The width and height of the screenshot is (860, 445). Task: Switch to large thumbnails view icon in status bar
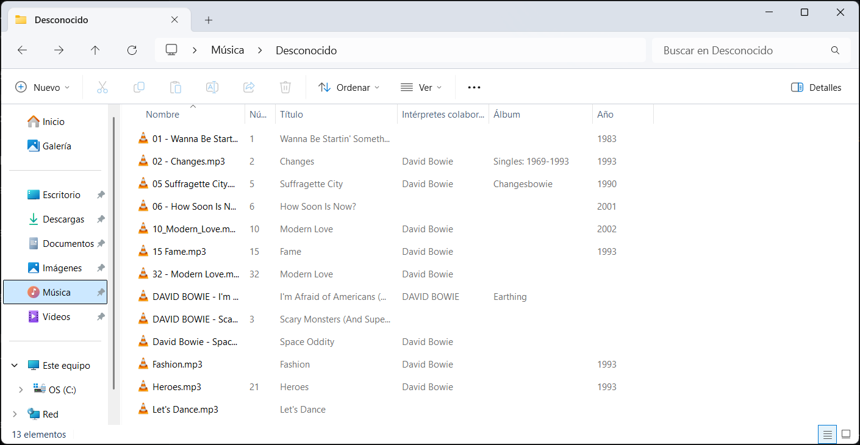(x=846, y=435)
